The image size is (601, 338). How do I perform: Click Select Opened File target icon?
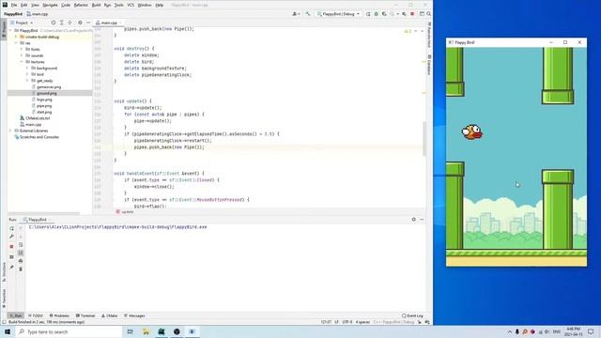click(x=54, y=23)
